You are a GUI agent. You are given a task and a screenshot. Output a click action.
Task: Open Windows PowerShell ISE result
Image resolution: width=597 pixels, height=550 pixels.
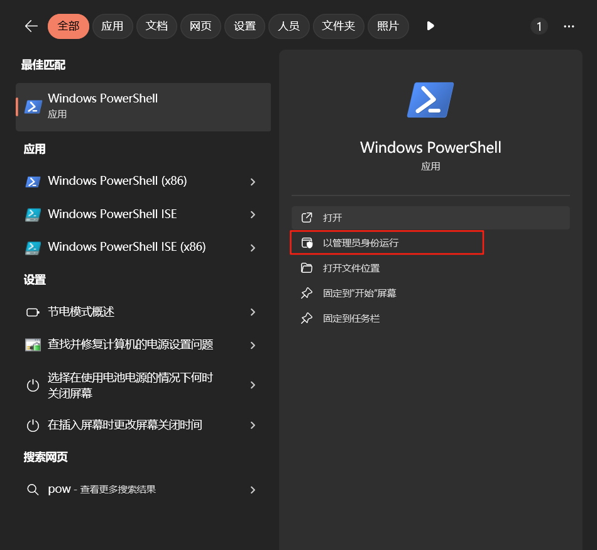(x=143, y=214)
